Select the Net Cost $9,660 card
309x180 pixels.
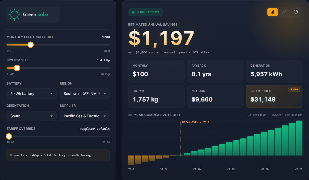(215, 96)
